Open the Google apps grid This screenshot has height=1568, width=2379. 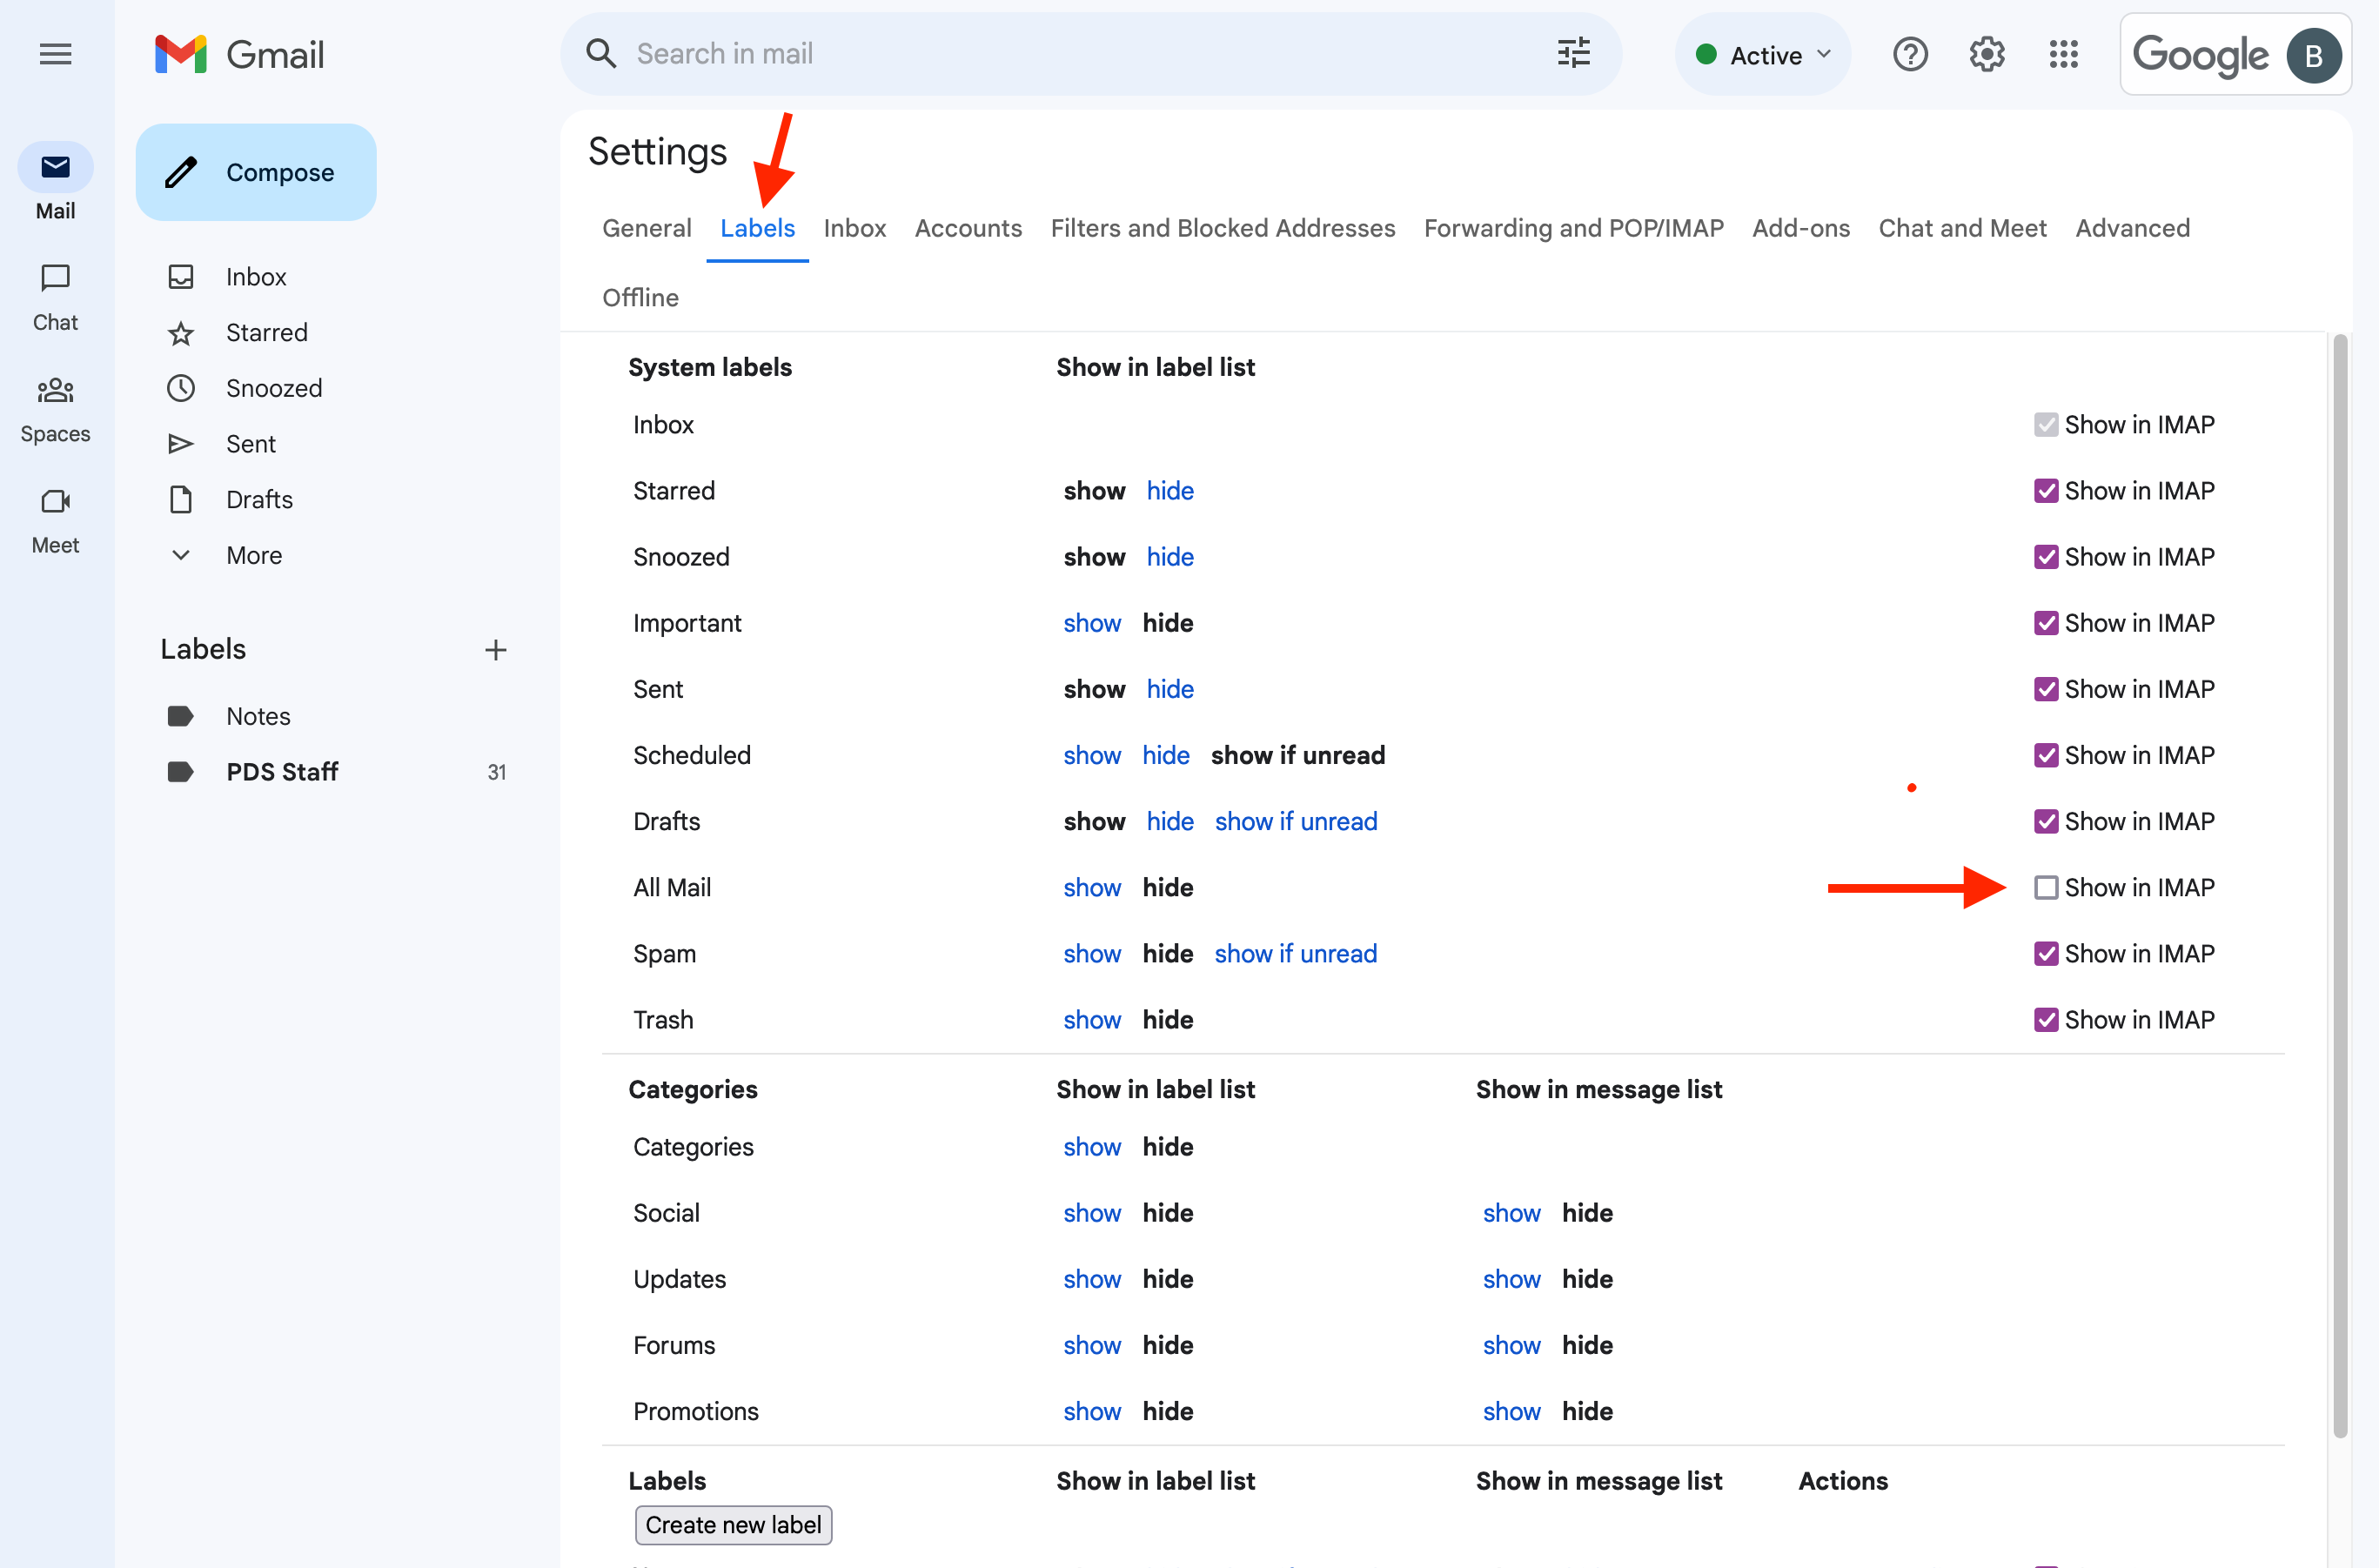(2063, 54)
